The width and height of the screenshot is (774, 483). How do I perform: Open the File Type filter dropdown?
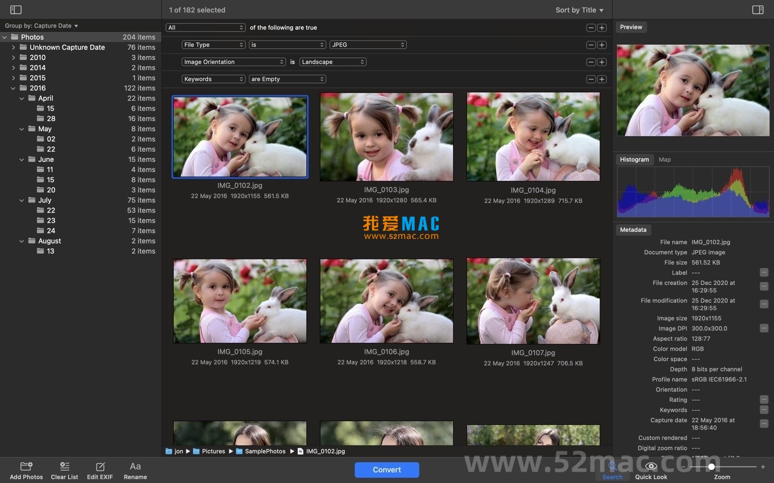[213, 44]
